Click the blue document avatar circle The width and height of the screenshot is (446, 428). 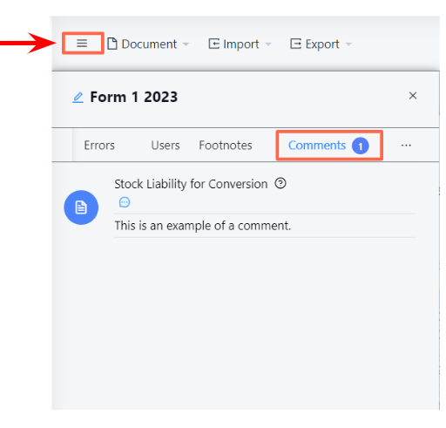point(81,207)
